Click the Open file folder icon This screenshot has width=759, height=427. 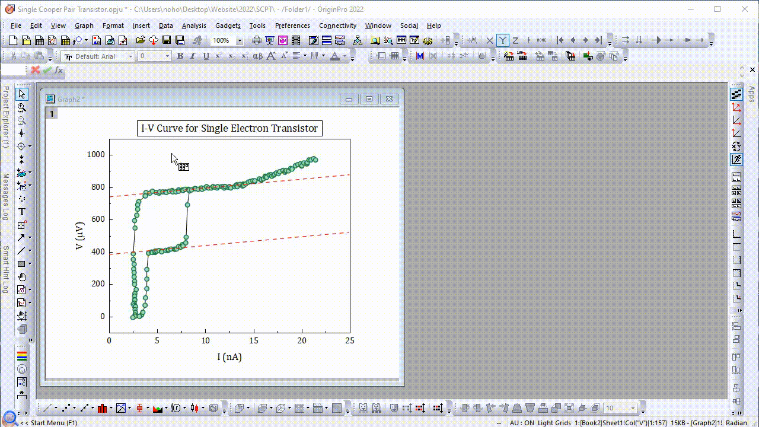pyautogui.click(x=141, y=40)
